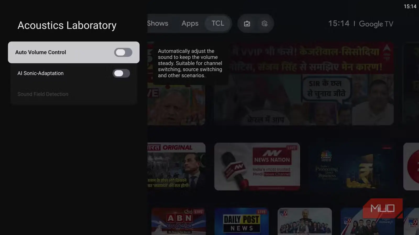Open the Bharat ORIGINAL thumbnail card
This screenshot has width=419, height=235.
coord(176,166)
